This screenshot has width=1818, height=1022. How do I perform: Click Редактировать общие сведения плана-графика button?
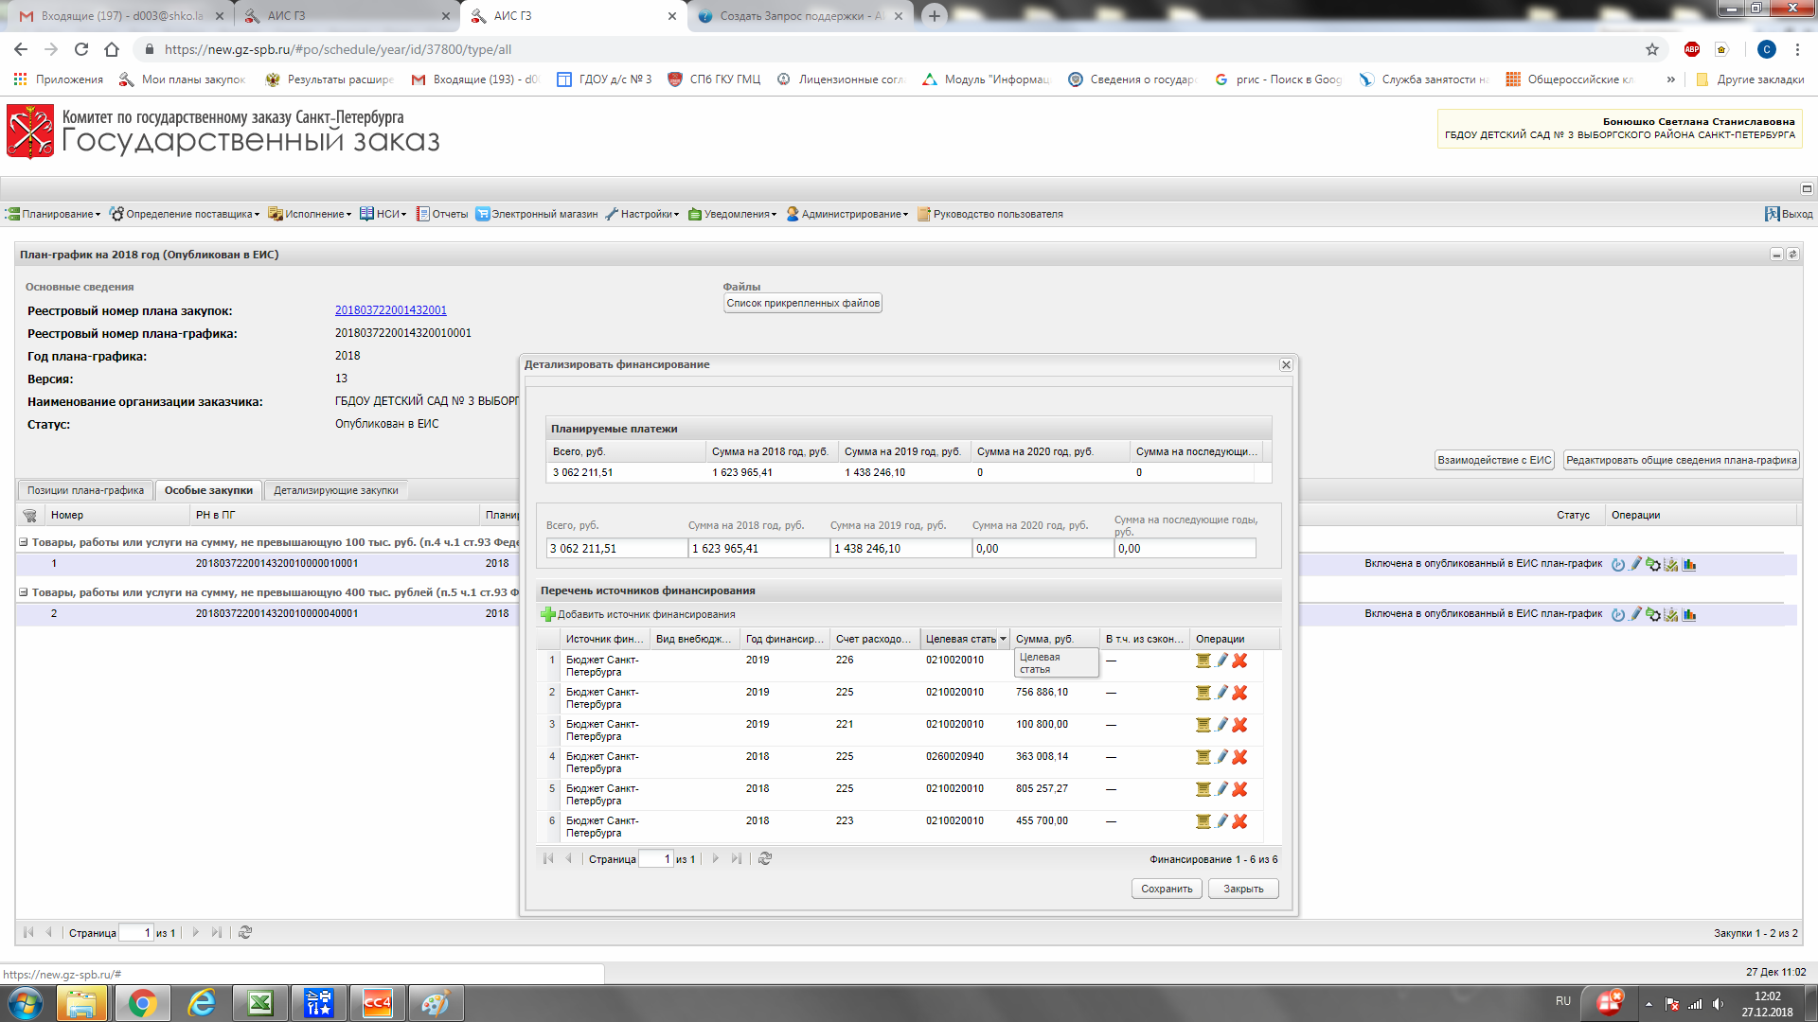pyautogui.click(x=1681, y=460)
